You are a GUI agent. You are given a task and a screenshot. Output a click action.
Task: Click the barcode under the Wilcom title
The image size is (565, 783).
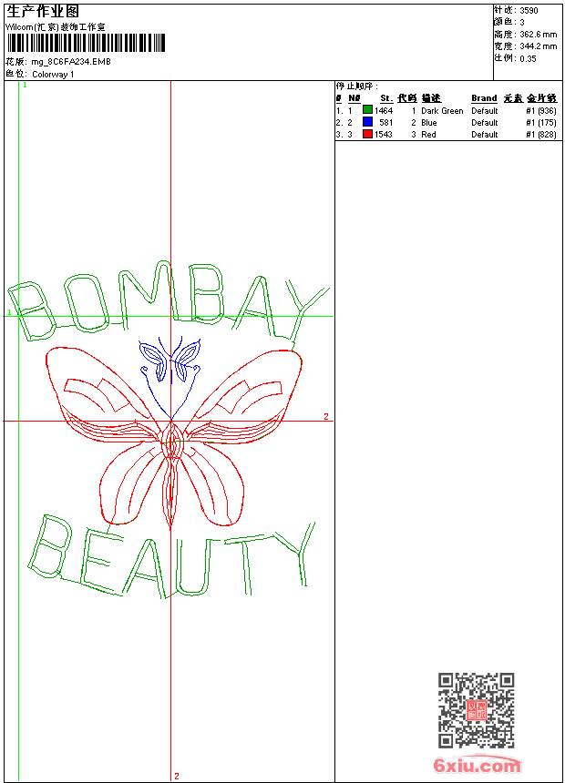pyautogui.click(x=87, y=44)
